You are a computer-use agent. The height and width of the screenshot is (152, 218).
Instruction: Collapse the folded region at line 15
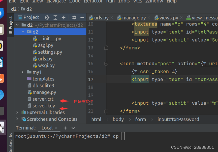pos(106,63)
